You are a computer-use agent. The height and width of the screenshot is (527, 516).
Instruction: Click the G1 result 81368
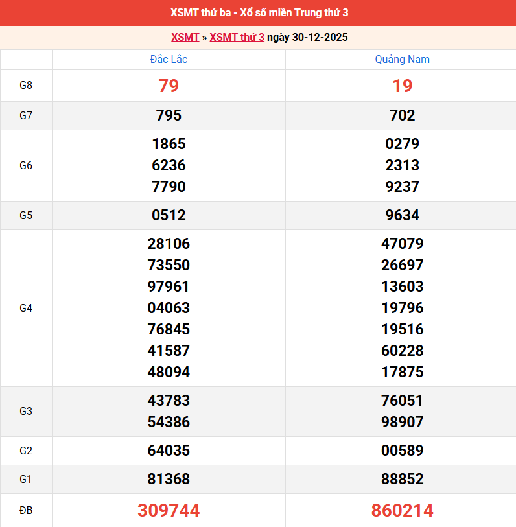coord(169,479)
